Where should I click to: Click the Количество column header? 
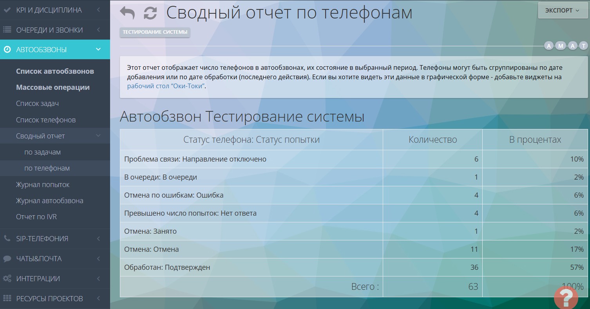[433, 140]
